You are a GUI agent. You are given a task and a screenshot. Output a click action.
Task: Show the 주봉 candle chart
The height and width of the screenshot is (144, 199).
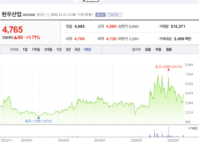[158, 50]
